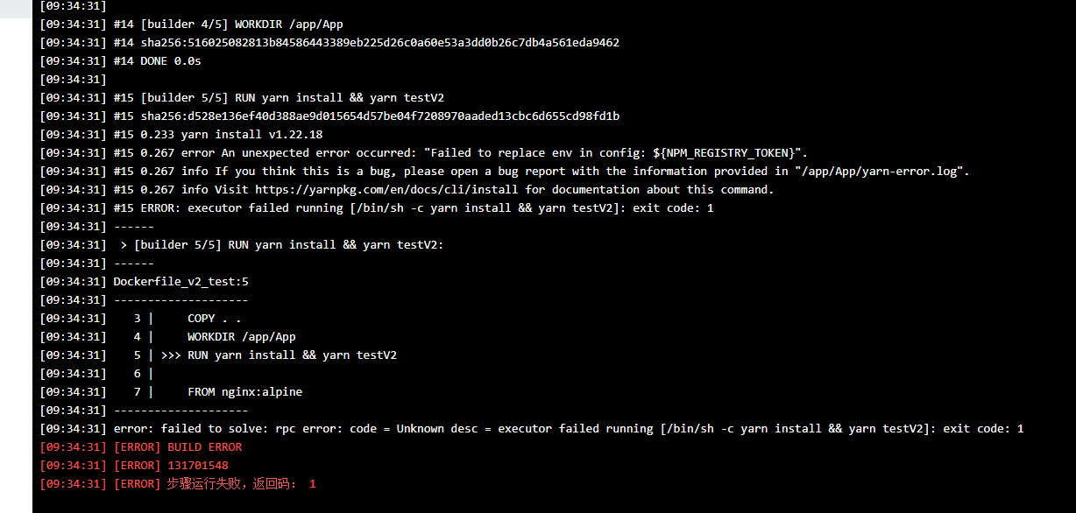1076x513 pixels.
Task: Click the failed to solve rpc error line
Action: pyautogui.click(x=532, y=429)
